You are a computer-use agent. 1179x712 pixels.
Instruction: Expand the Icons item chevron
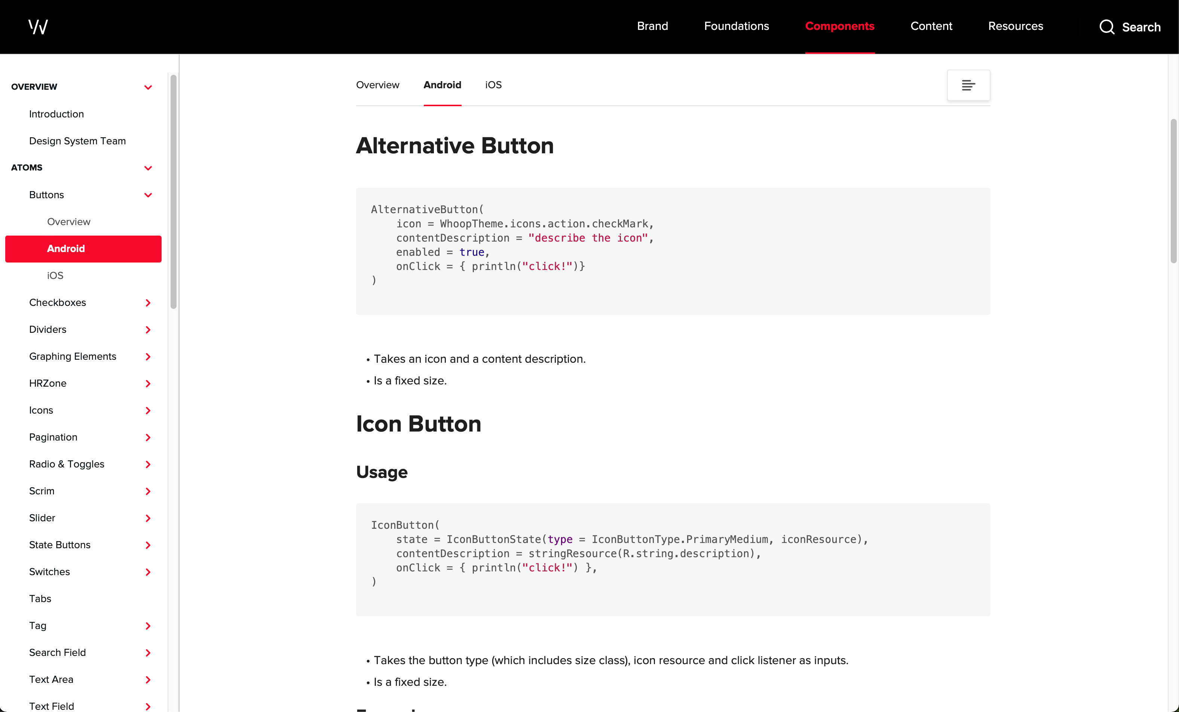coord(148,410)
